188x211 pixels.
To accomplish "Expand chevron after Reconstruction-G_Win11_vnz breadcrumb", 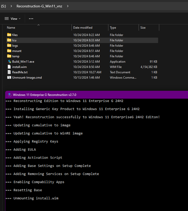I will pyautogui.click(x=68, y=6).
